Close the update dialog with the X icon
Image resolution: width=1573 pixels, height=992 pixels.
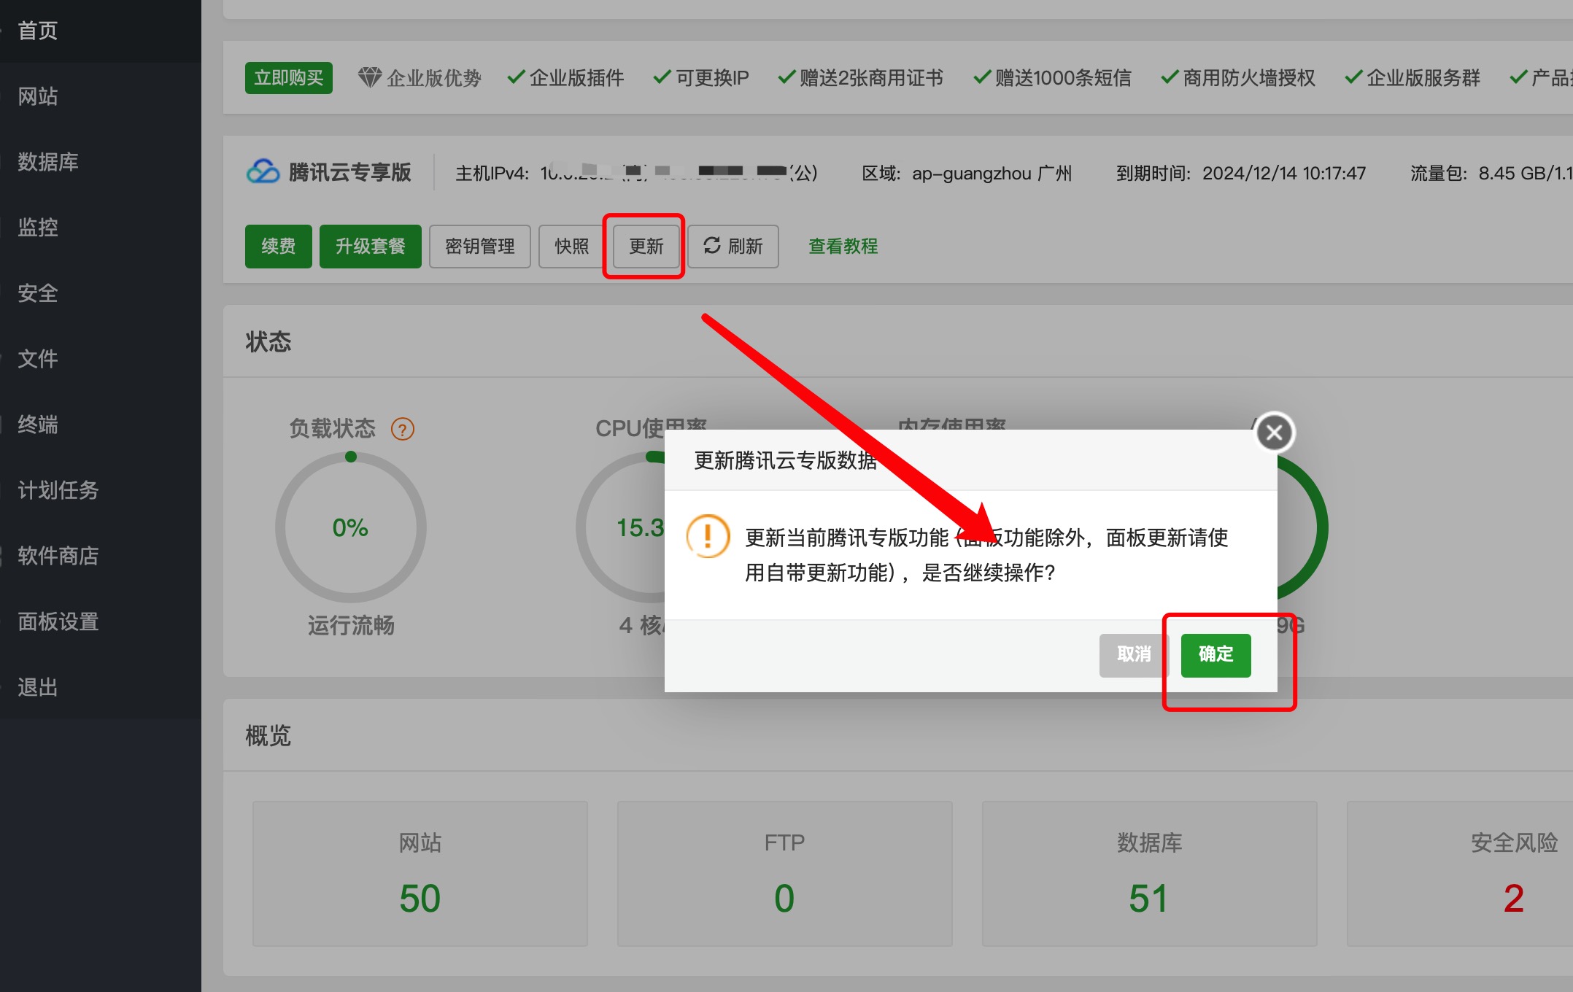1275,433
